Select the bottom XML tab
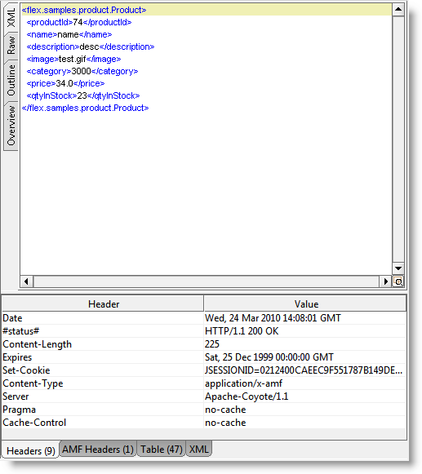Image resolution: width=422 pixels, height=474 pixels. pyautogui.click(x=198, y=450)
